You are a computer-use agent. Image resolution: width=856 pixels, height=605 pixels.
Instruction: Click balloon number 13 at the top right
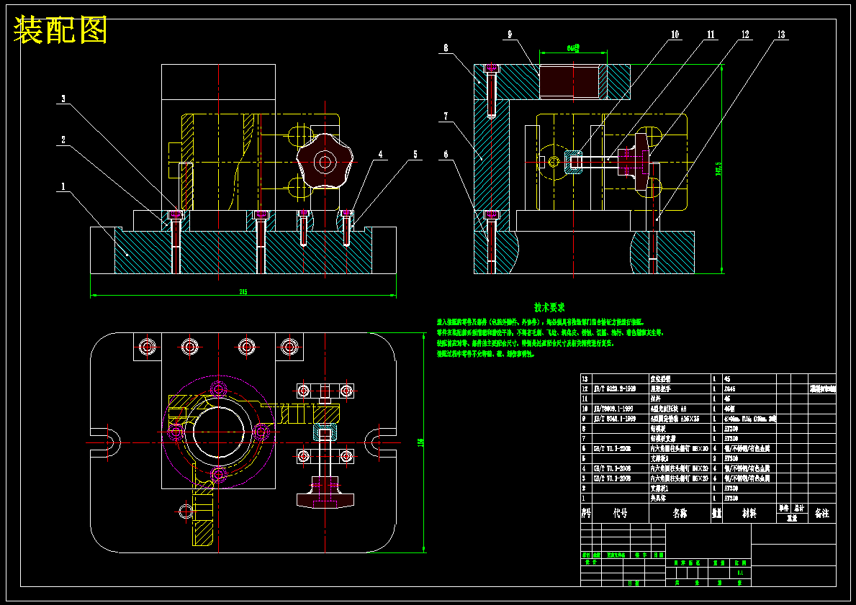pos(780,35)
